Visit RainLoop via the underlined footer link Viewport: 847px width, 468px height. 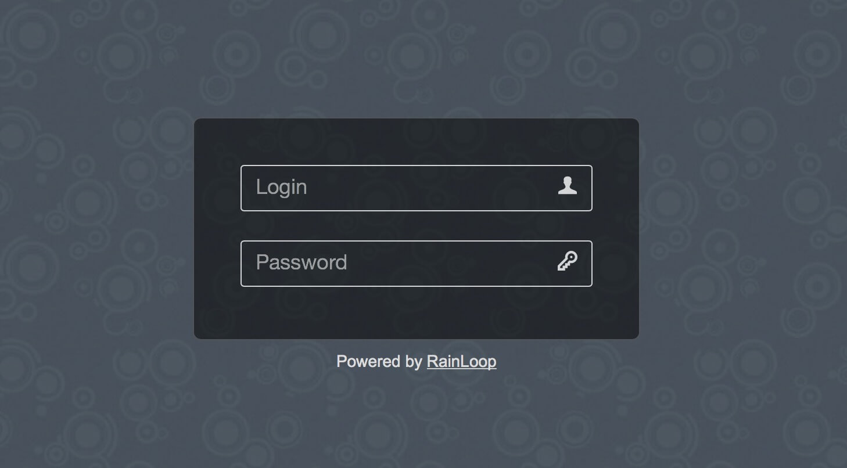tap(461, 361)
